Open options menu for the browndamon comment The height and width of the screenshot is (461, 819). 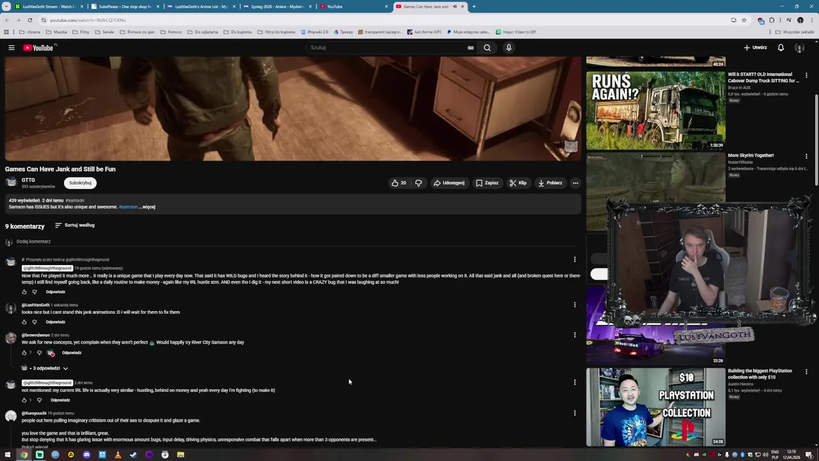[x=575, y=335]
